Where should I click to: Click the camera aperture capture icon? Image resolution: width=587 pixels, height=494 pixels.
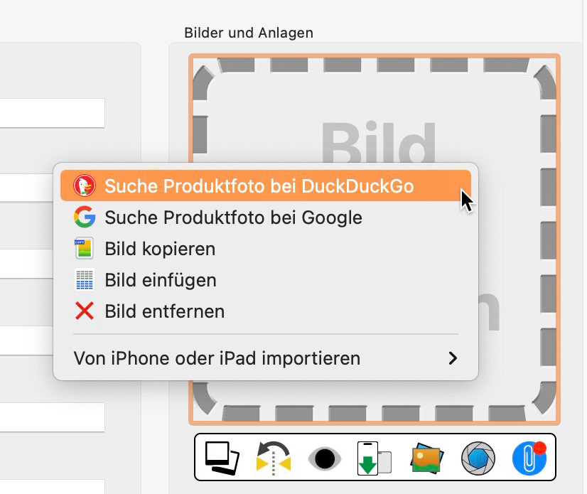click(478, 458)
